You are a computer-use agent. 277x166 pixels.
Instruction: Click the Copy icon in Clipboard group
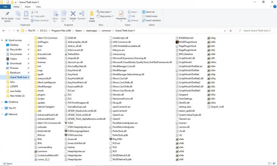(x=18, y=14)
